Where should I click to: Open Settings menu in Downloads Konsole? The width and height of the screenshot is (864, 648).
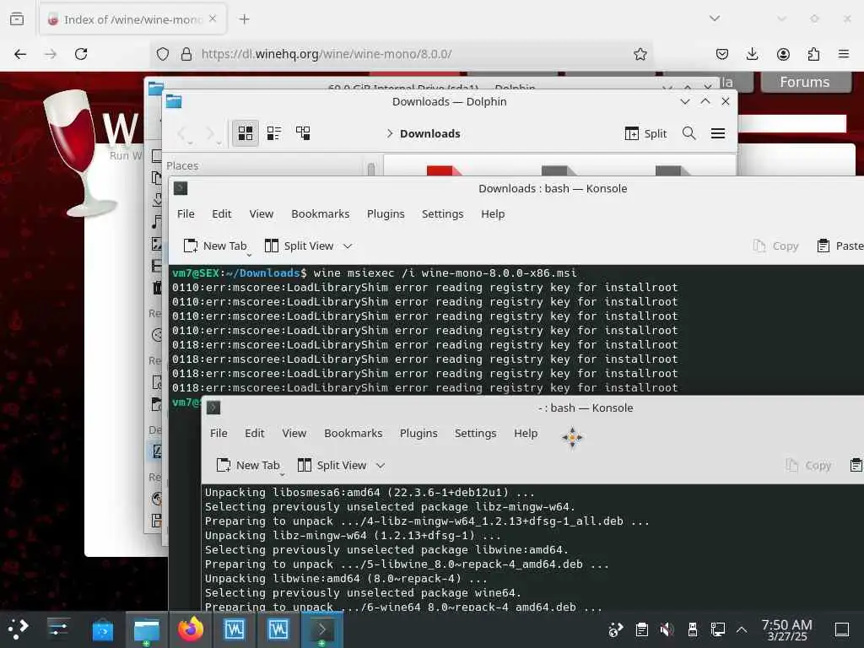[x=442, y=213]
